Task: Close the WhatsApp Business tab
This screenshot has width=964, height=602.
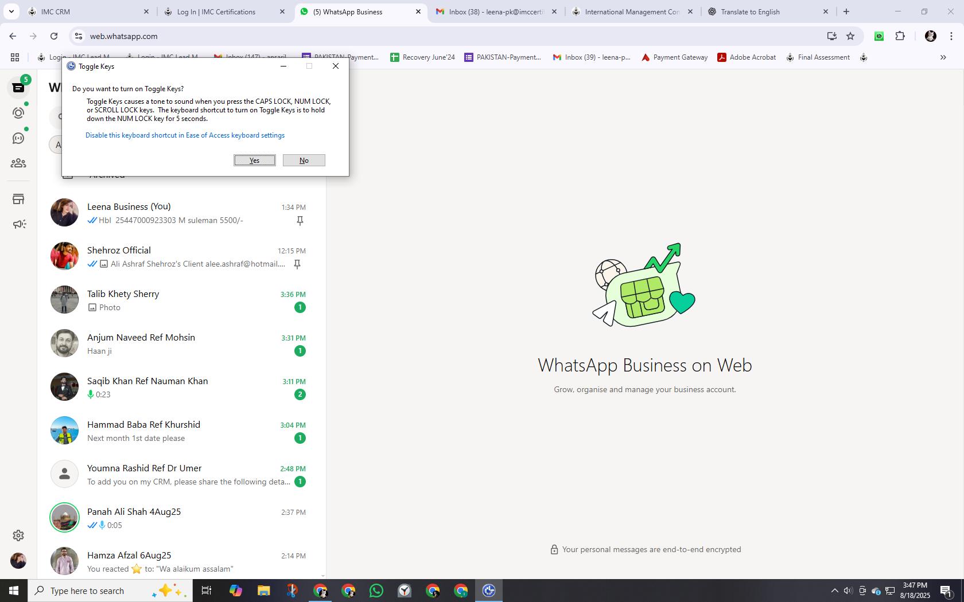Action: coord(418,11)
